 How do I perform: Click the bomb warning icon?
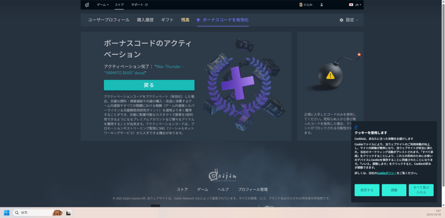(x=330, y=75)
